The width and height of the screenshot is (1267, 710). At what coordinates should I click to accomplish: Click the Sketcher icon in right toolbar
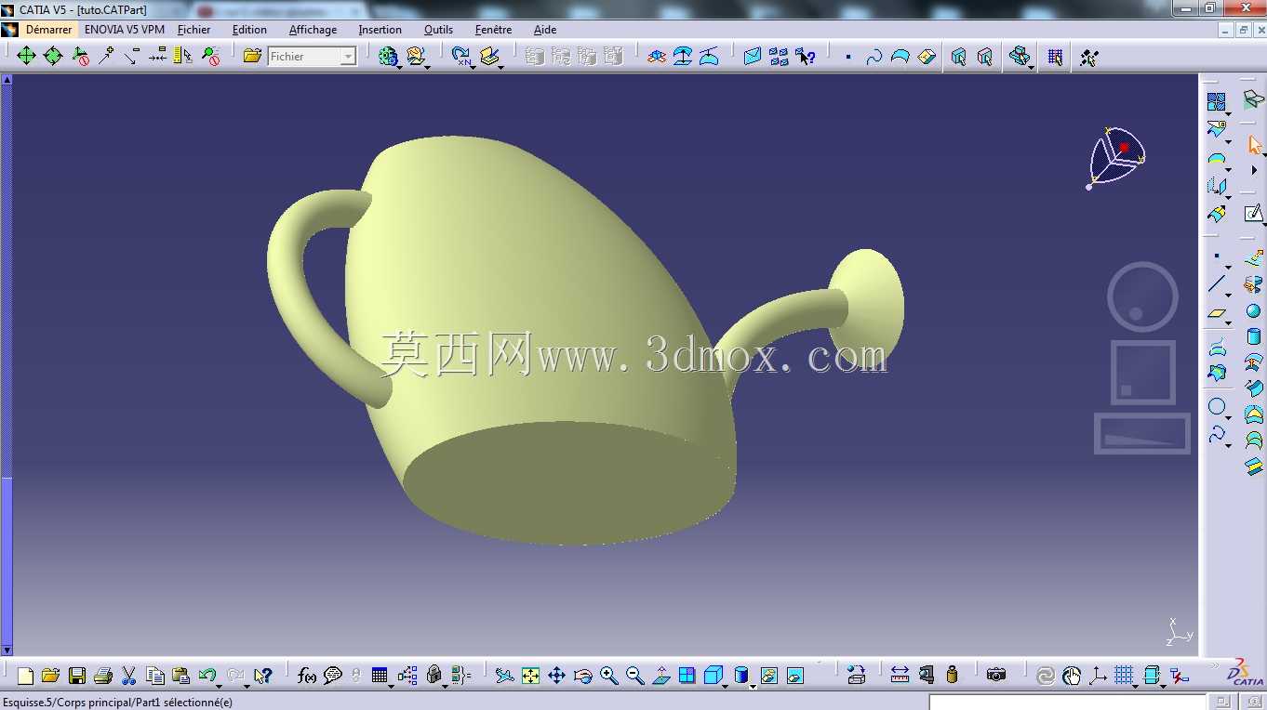point(1254,214)
